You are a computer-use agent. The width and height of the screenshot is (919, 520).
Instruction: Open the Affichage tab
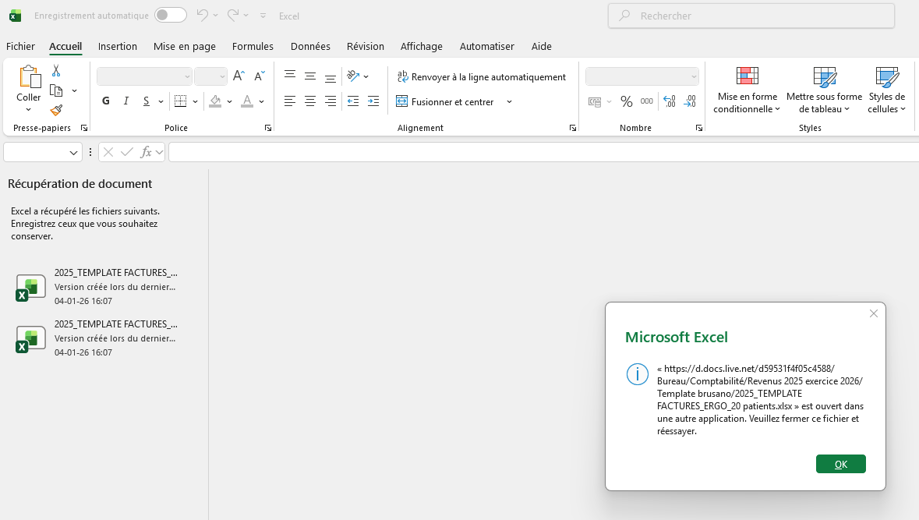(422, 46)
